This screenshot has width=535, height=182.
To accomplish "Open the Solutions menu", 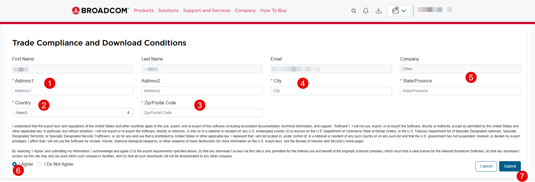I will 168,11.
